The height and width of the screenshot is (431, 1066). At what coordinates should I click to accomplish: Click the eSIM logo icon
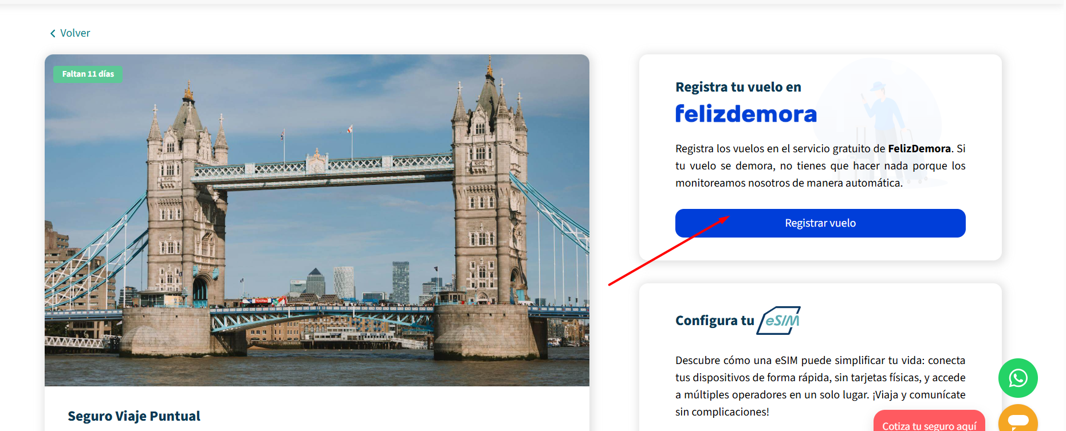click(x=778, y=321)
